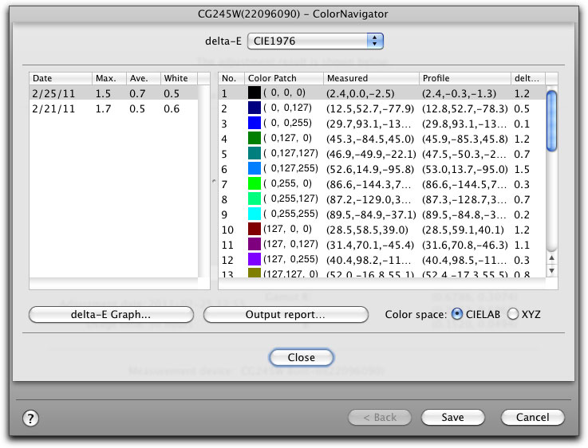The width and height of the screenshot is (588, 448).
Task: Click the Profile column header
Action: [x=465, y=78]
